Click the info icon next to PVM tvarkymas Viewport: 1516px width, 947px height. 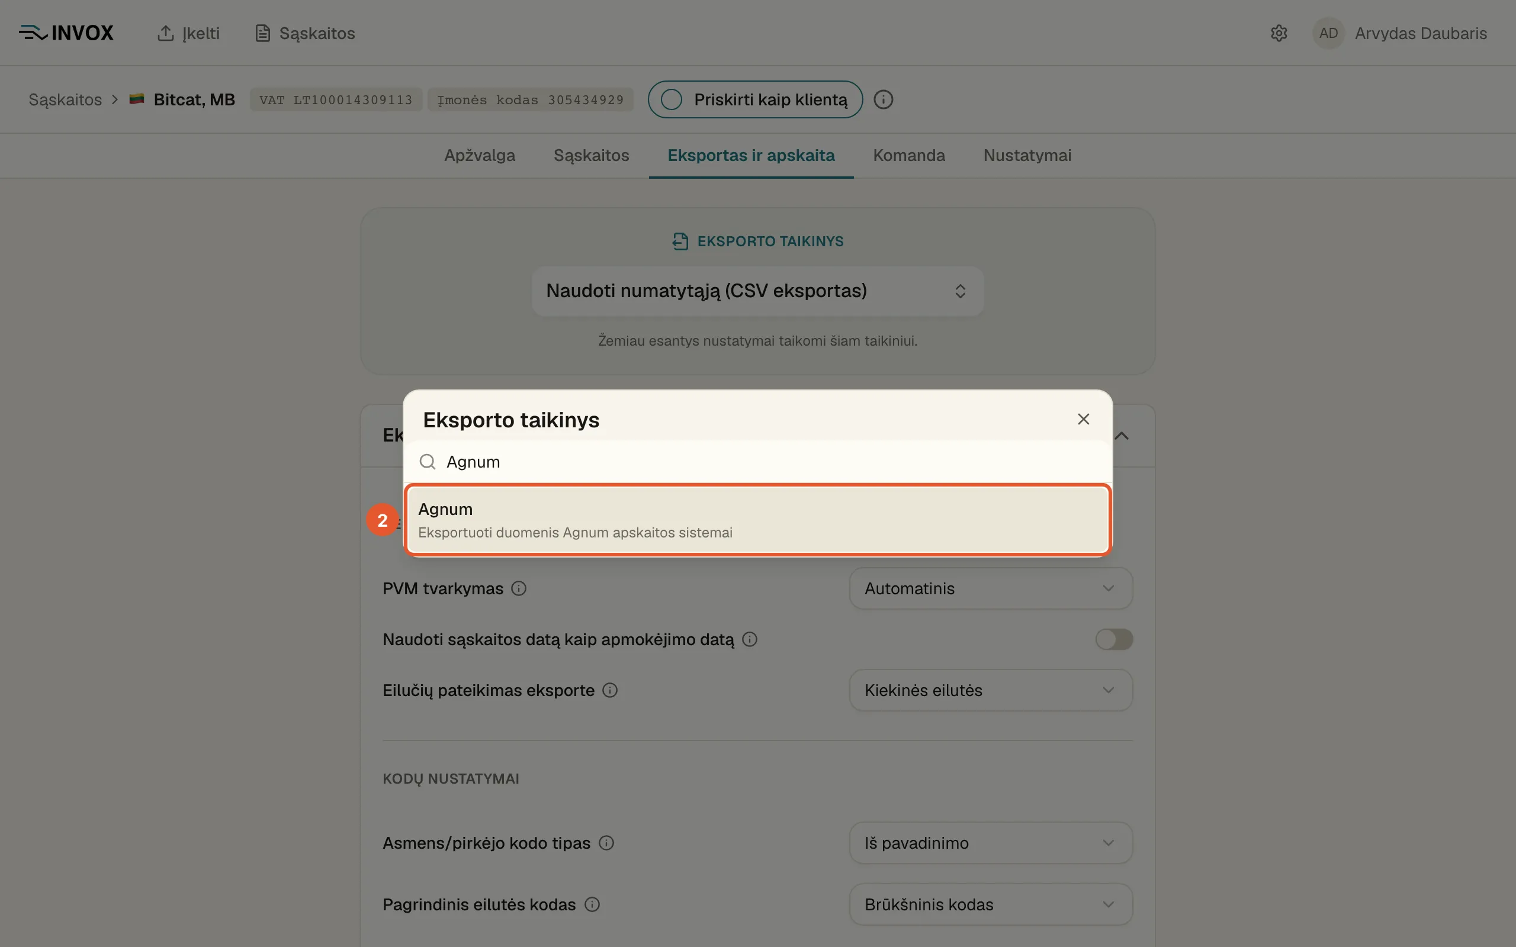(519, 589)
